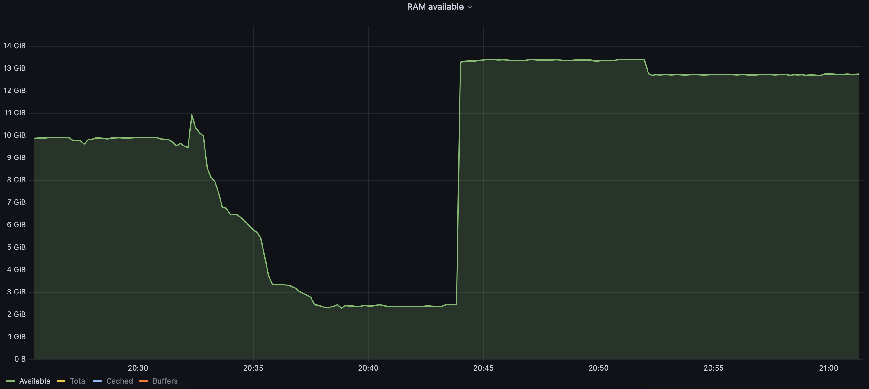Click the 11 GiB spike peak on the graph
The height and width of the screenshot is (389, 869).
[x=192, y=115]
